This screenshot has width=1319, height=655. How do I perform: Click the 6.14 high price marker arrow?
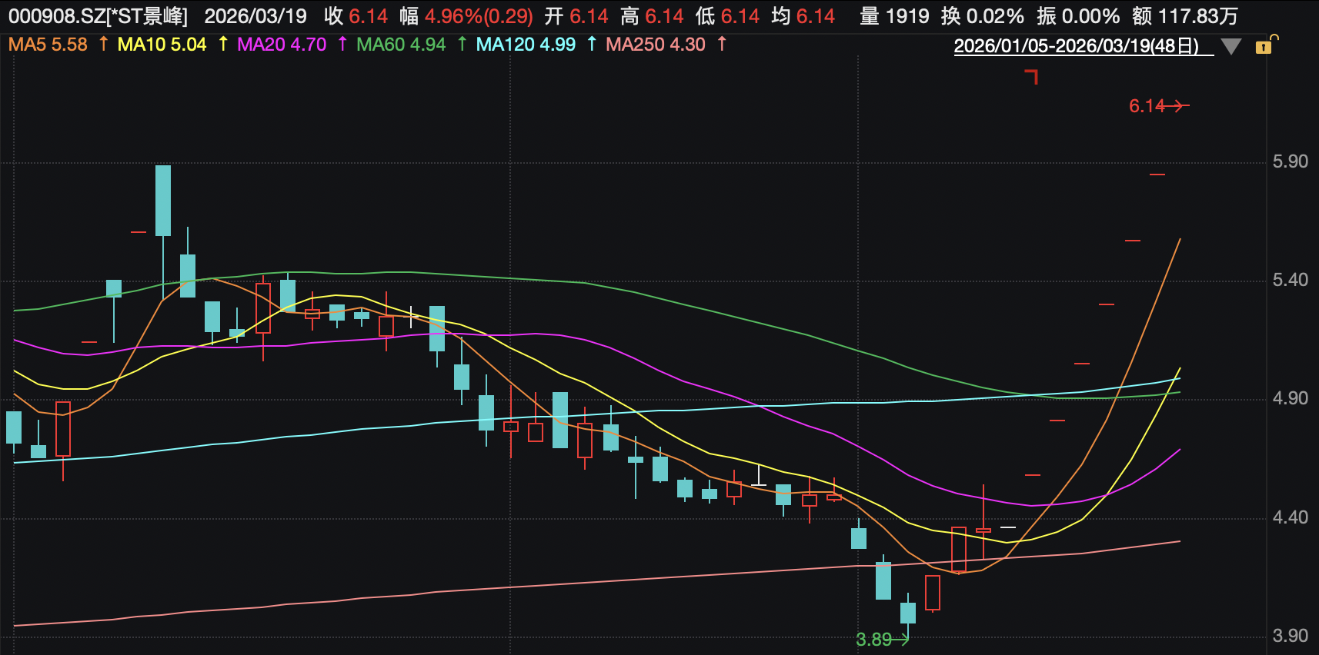pyautogui.click(x=1174, y=105)
